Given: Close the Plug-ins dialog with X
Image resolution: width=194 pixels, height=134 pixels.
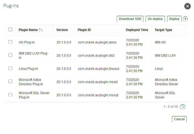Looking at the screenshot, I should (188, 6).
